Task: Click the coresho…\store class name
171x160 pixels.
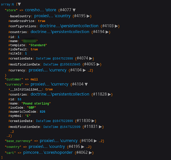Action: click(x=40, y=10)
